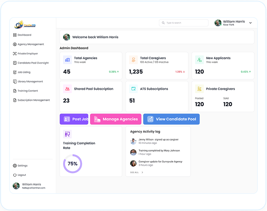Click the sidebar email under William Harris
The width and height of the screenshot is (267, 211).
pyautogui.click(x=34, y=188)
